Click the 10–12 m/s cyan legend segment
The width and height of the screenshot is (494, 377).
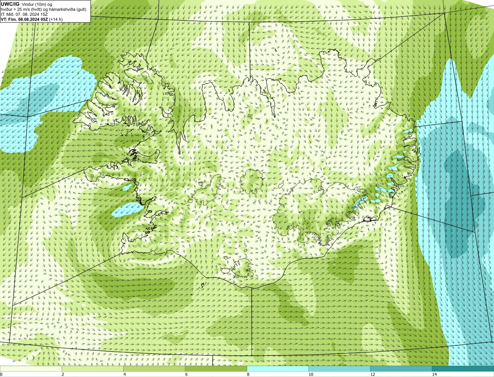pyautogui.click(x=340, y=369)
